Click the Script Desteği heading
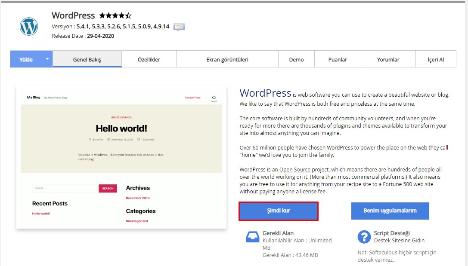The width and height of the screenshot is (468, 266). [x=392, y=233]
